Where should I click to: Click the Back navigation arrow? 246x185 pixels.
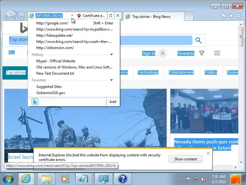(x=10, y=15)
